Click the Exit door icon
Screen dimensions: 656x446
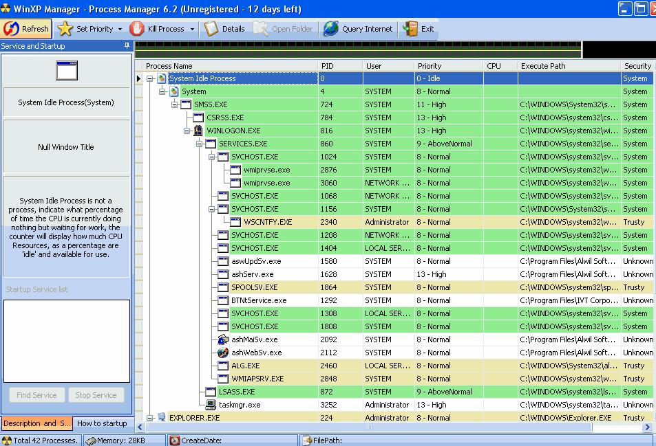point(410,29)
